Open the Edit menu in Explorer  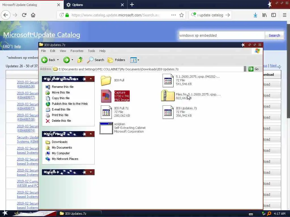(x=52, y=51)
